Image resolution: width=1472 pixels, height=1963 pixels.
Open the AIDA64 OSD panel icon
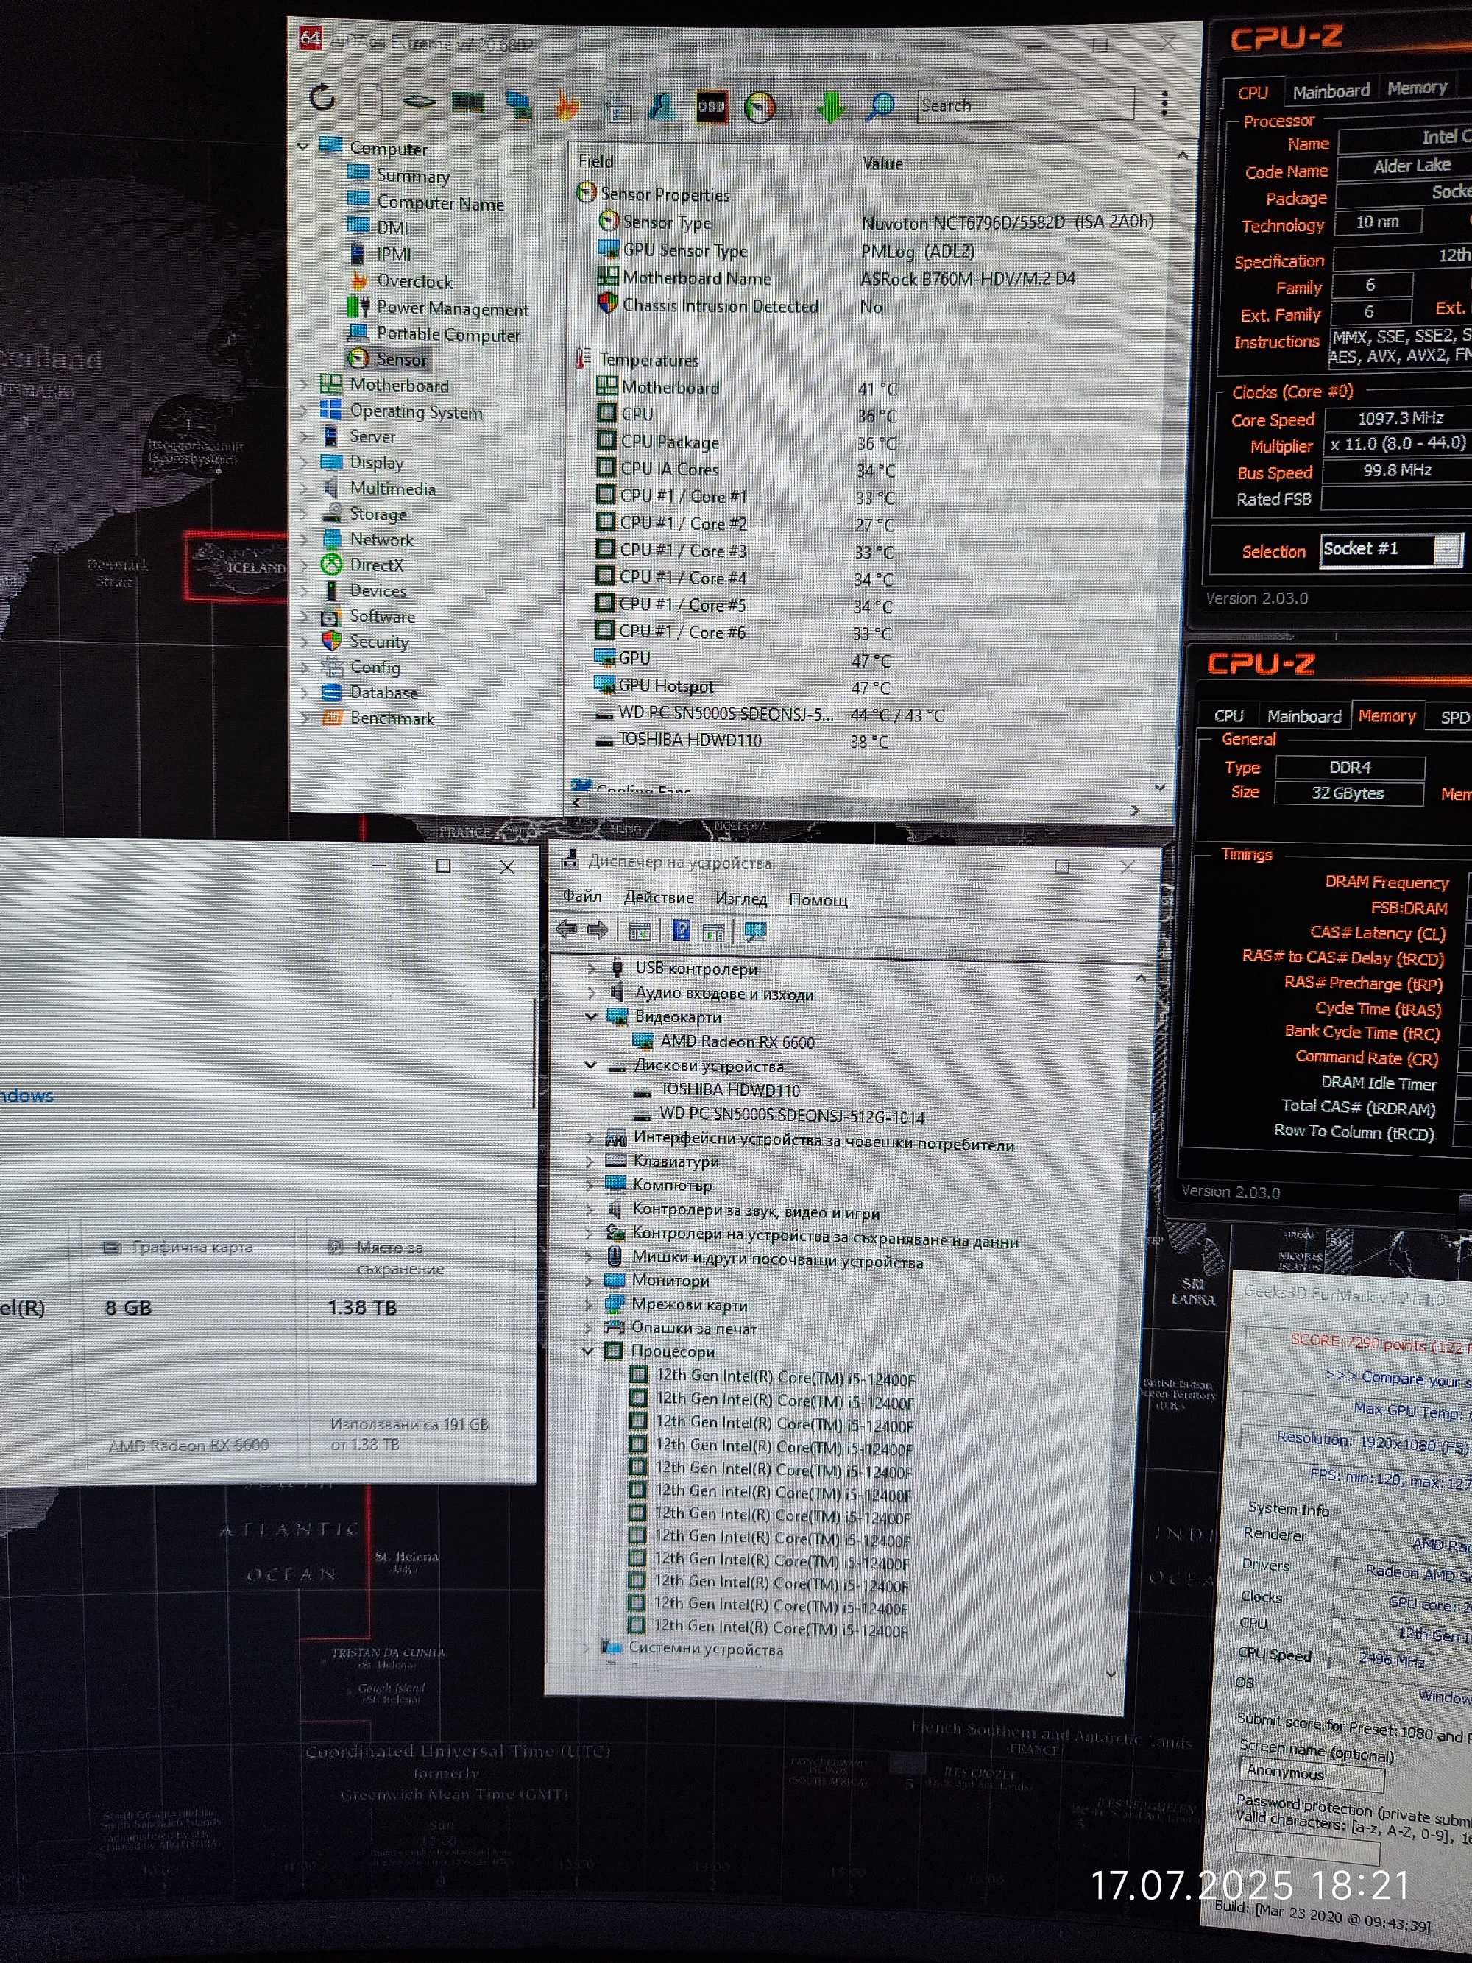[x=711, y=107]
